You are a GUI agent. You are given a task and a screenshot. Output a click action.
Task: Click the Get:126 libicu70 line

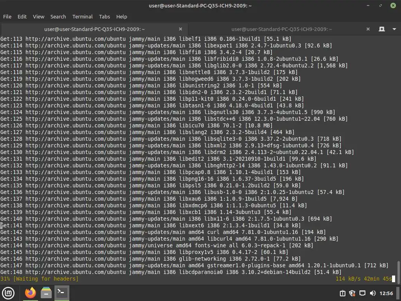(x=136, y=125)
